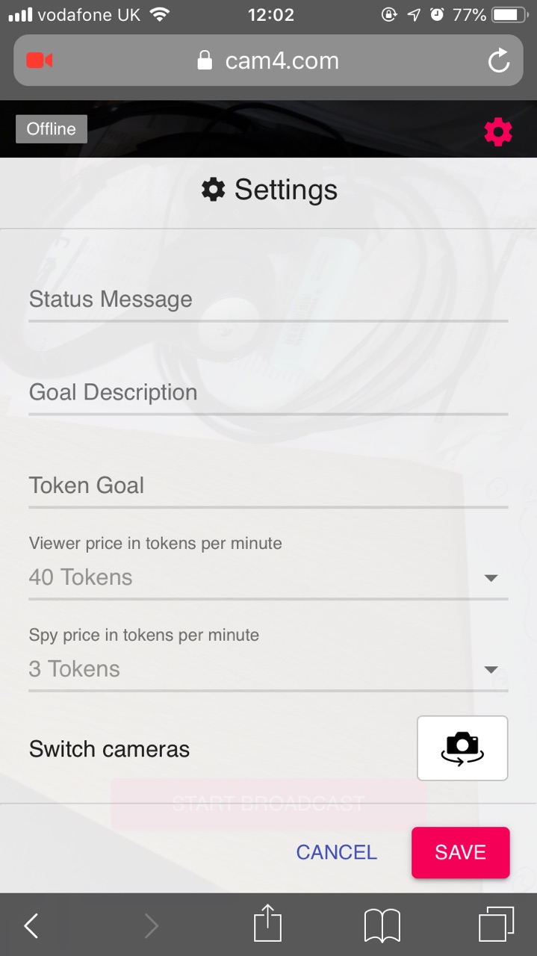Tap the pink settings gear icon
This screenshot has width=537, height=956.
point(498,132)
